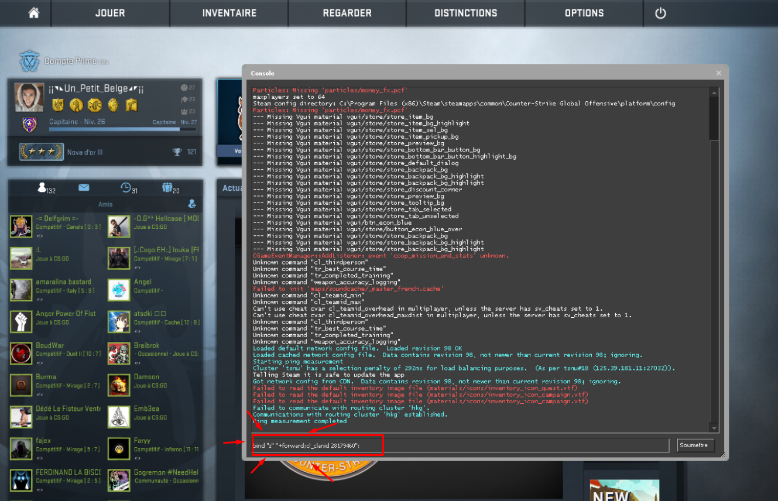Click 'Got network config from CDN' line
This screenshot has width=778, height=501.
[437, 382]
